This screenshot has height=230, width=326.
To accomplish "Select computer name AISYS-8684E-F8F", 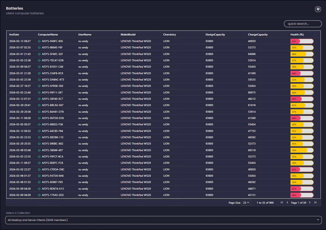I will pyautogui.click(x=52, y=48).
